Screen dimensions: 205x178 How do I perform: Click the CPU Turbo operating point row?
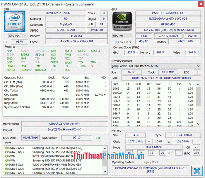tap(55, 90)
